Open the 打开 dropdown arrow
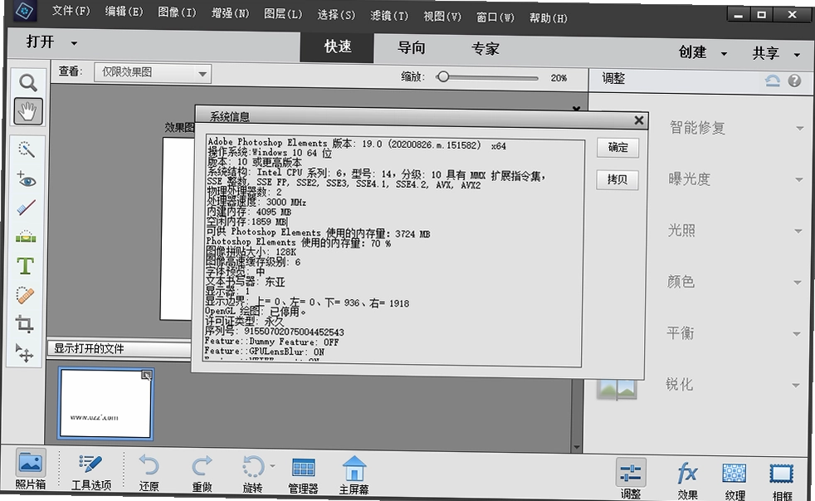This screenshot has height=501, width=815. (75, 43)
